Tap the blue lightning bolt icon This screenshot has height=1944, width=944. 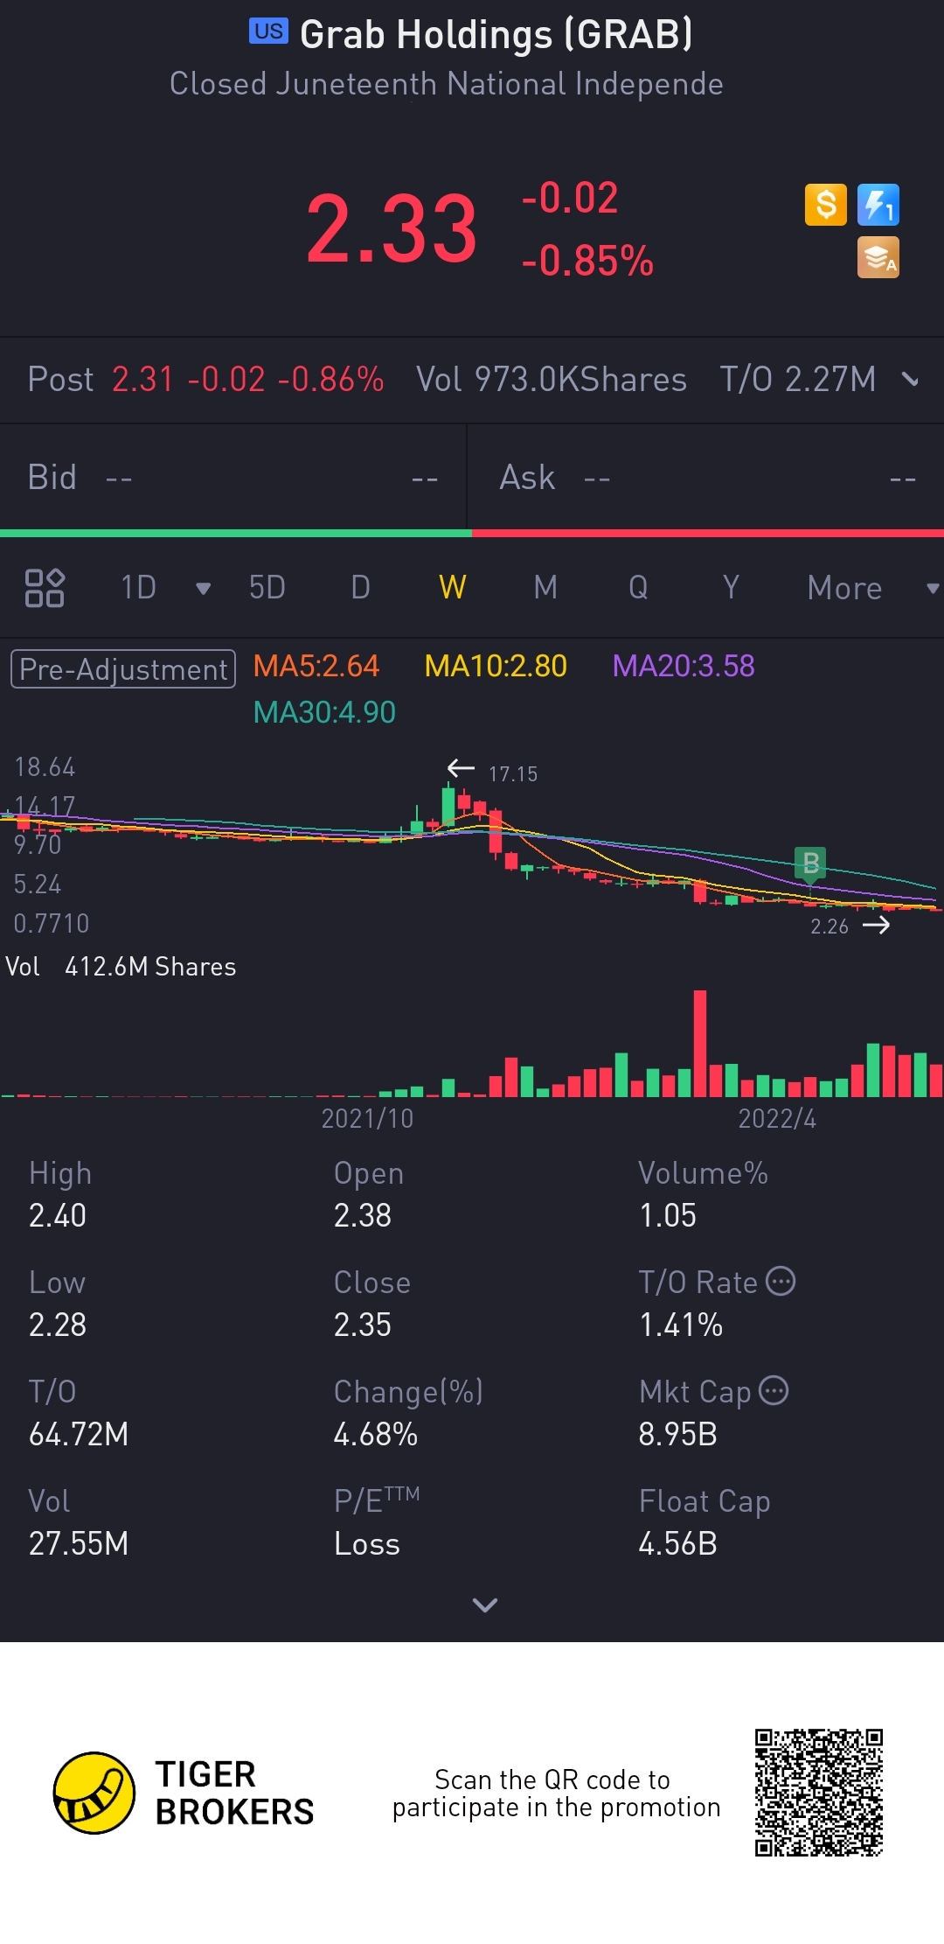point(878,205)
